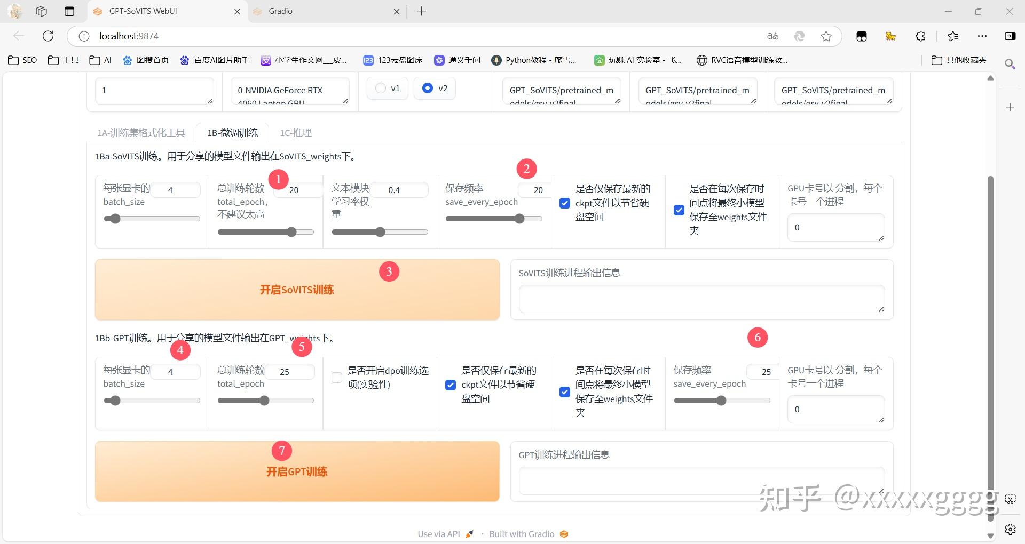Open the 123云盘图床 bookmark
This screenshot has height=544, width=1025.
[392, 60]
